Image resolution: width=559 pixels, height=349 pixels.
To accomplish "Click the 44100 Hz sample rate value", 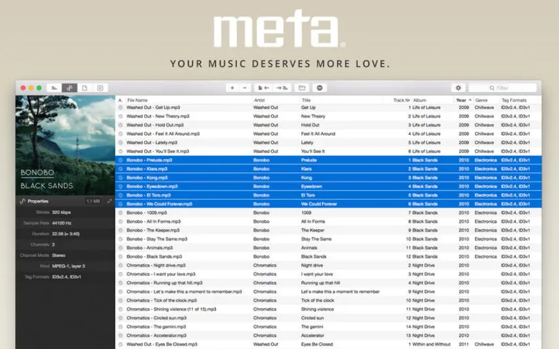I will (62, 223).
